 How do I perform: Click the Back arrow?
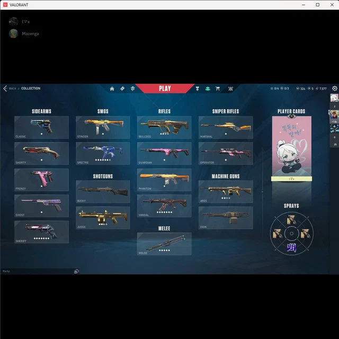(5, 88)
